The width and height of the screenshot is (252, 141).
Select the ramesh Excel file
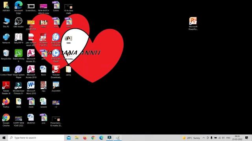point(43,103)
